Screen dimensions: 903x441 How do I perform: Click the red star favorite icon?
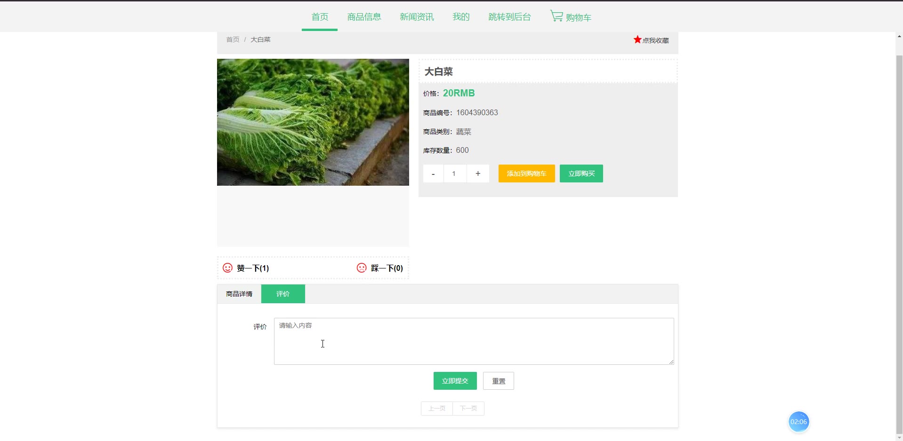637,39
